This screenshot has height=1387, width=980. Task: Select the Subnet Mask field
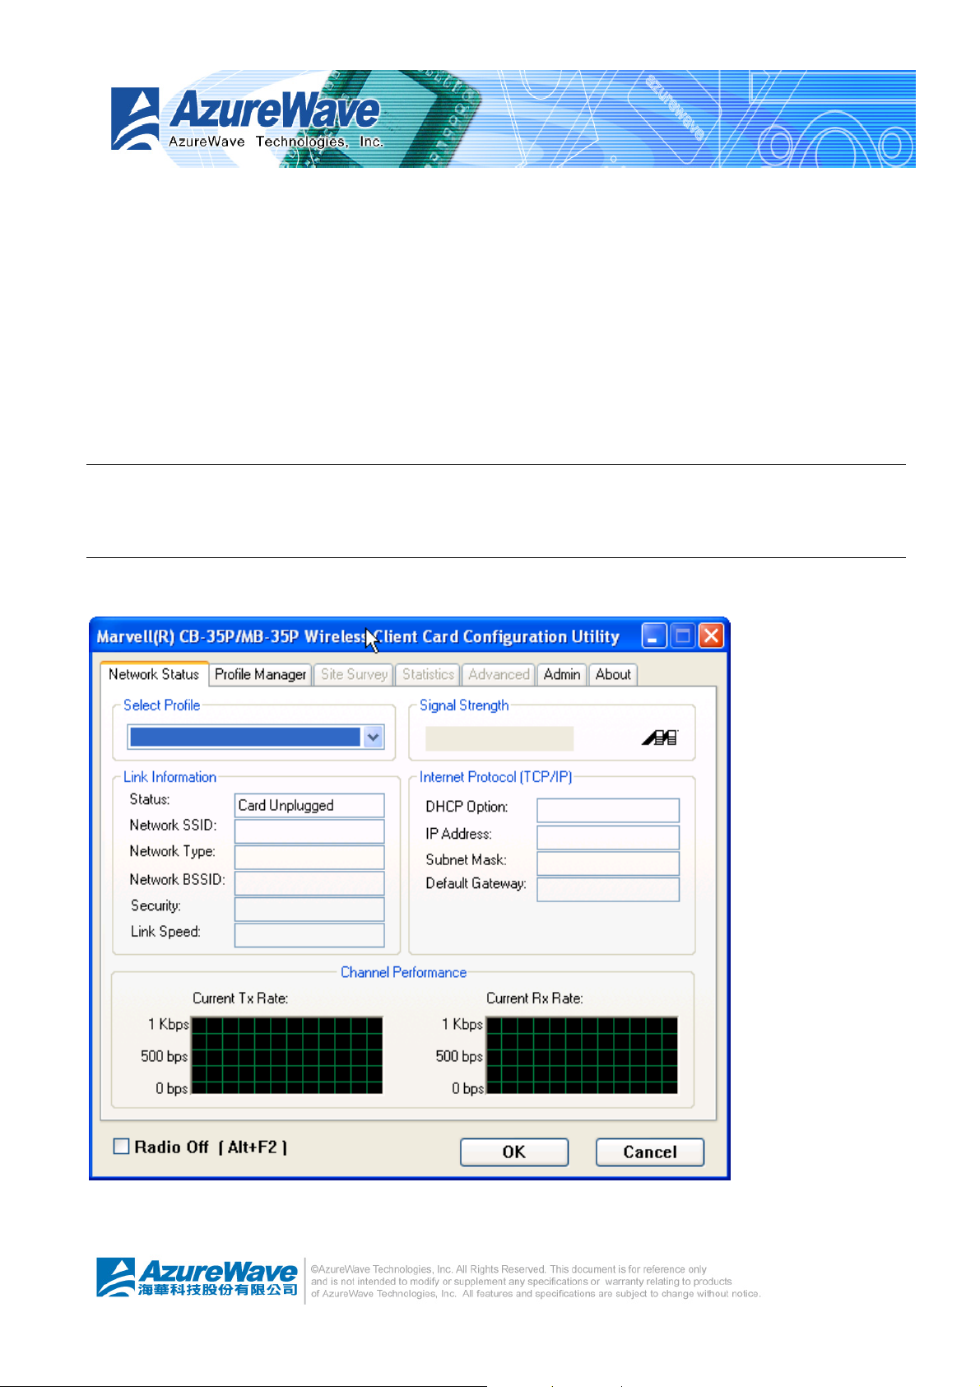click(x=608, y=863)
